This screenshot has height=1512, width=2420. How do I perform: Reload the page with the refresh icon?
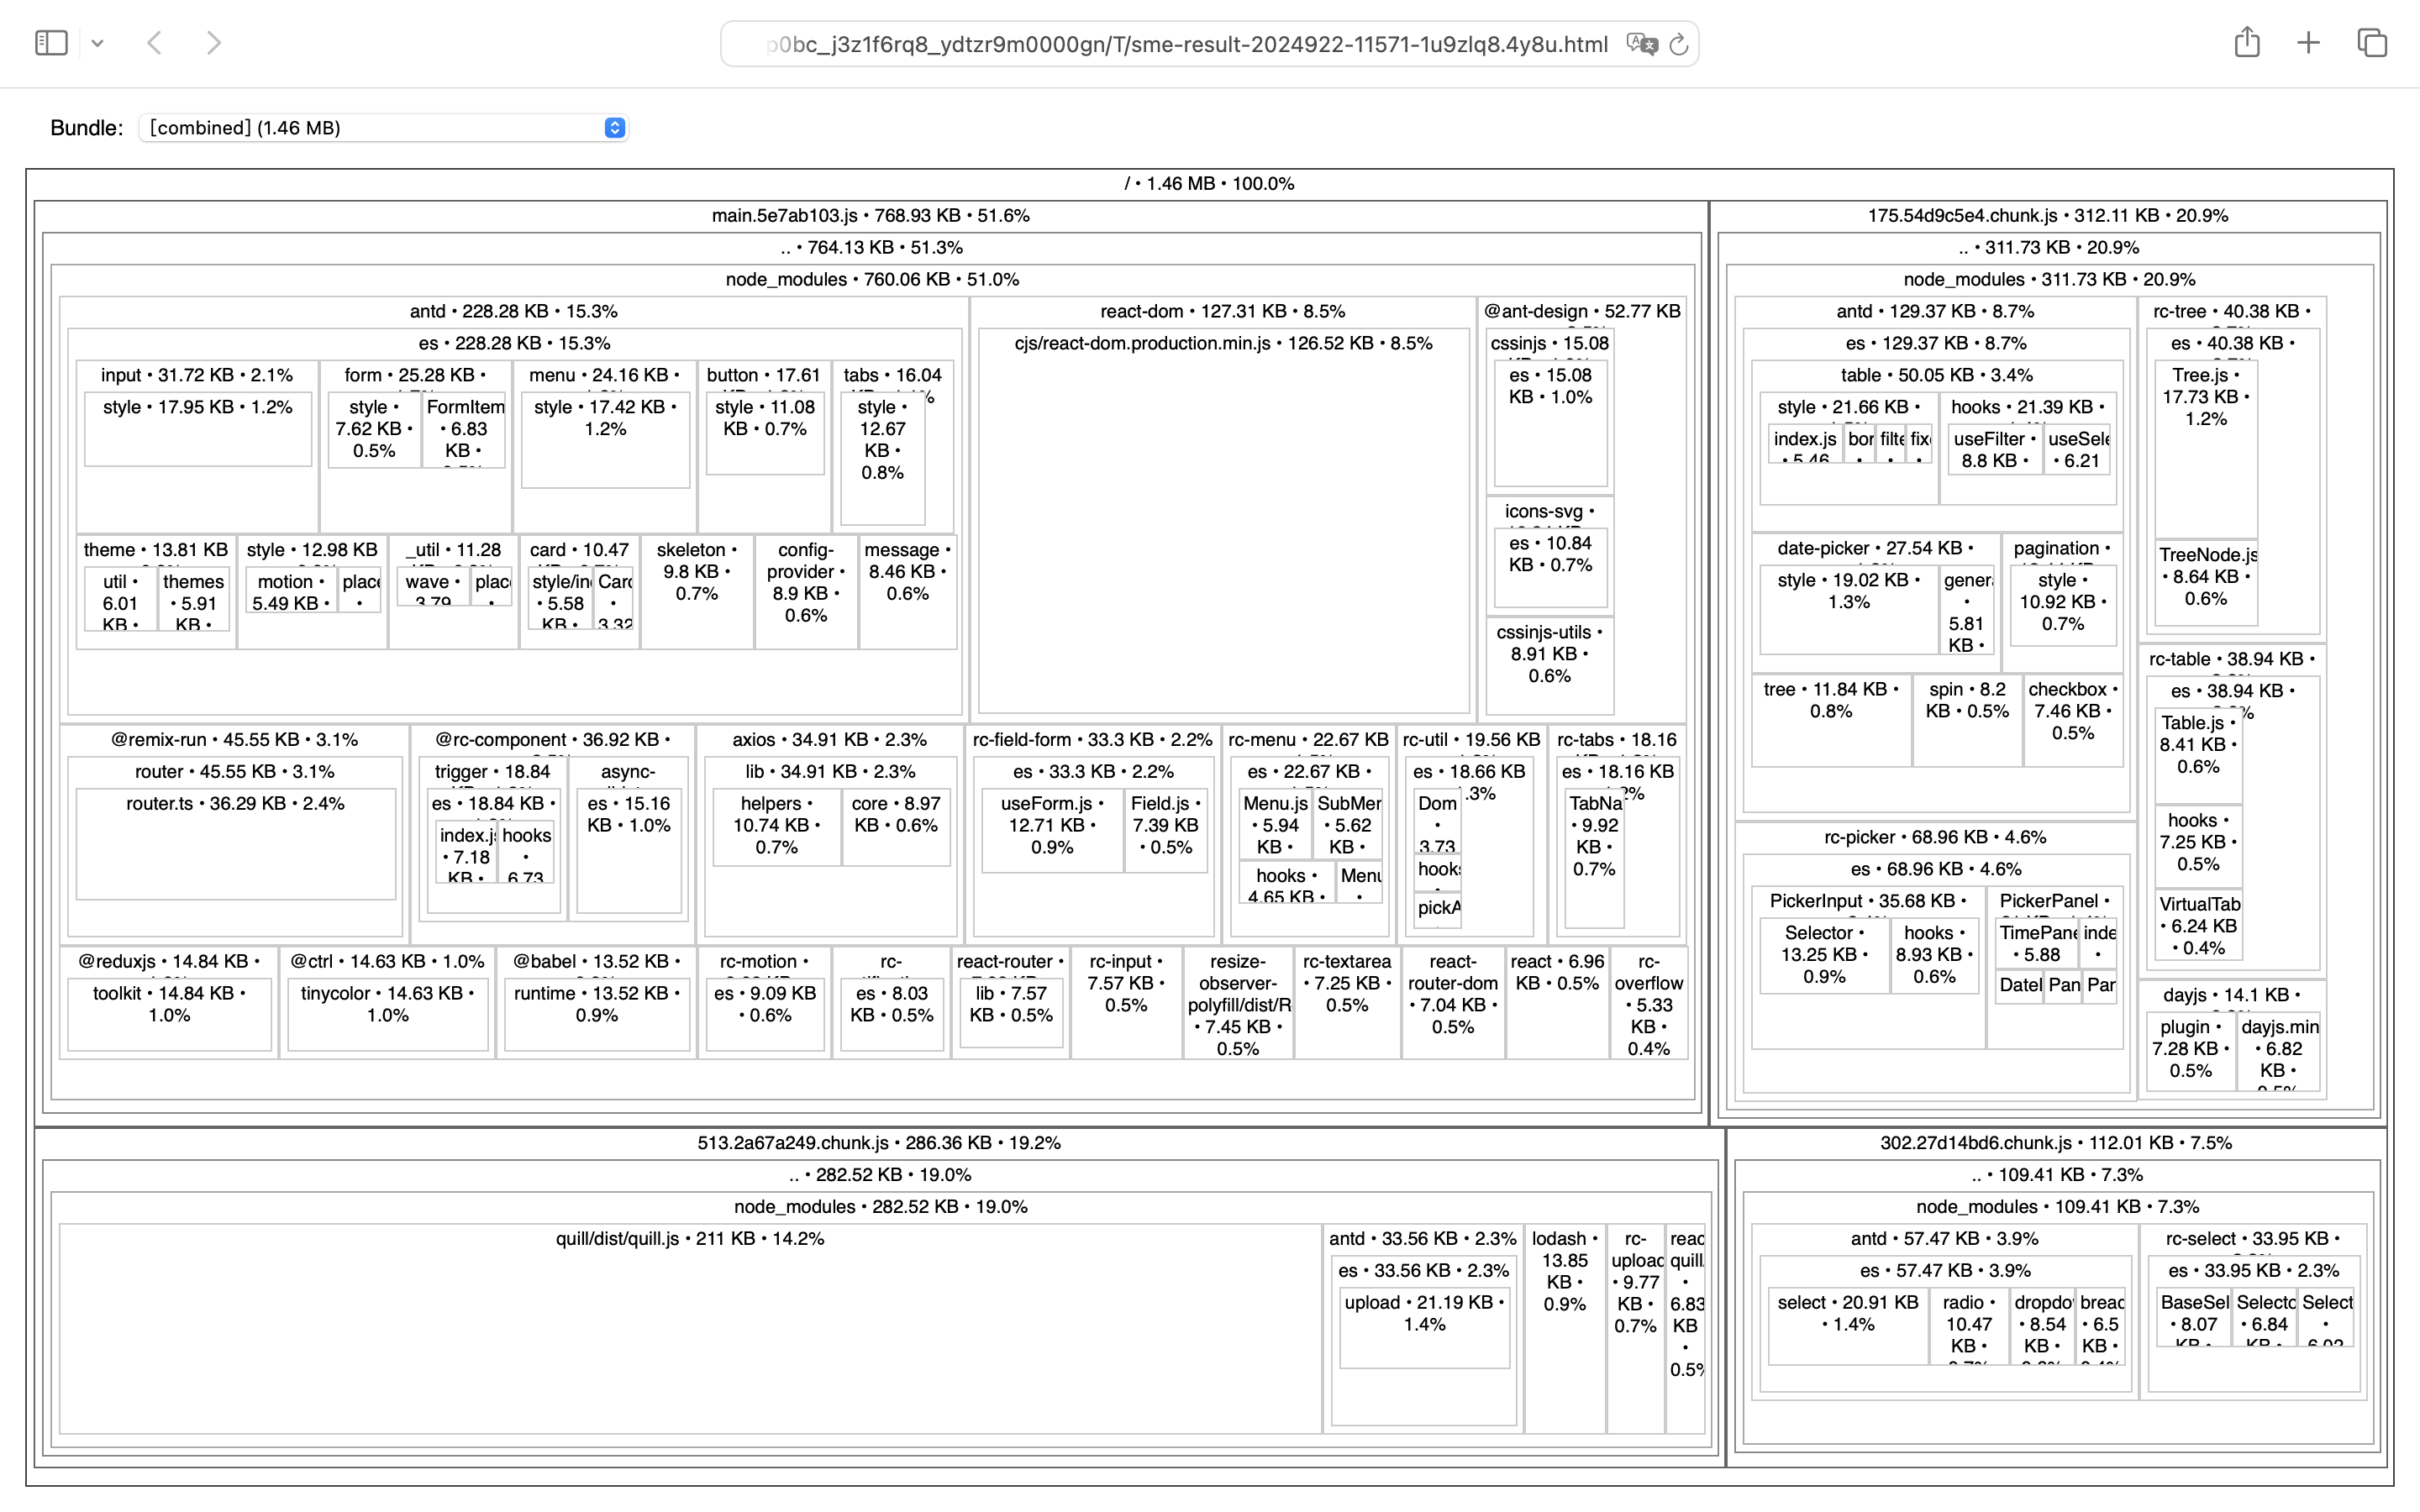(x=1679, y=44)
